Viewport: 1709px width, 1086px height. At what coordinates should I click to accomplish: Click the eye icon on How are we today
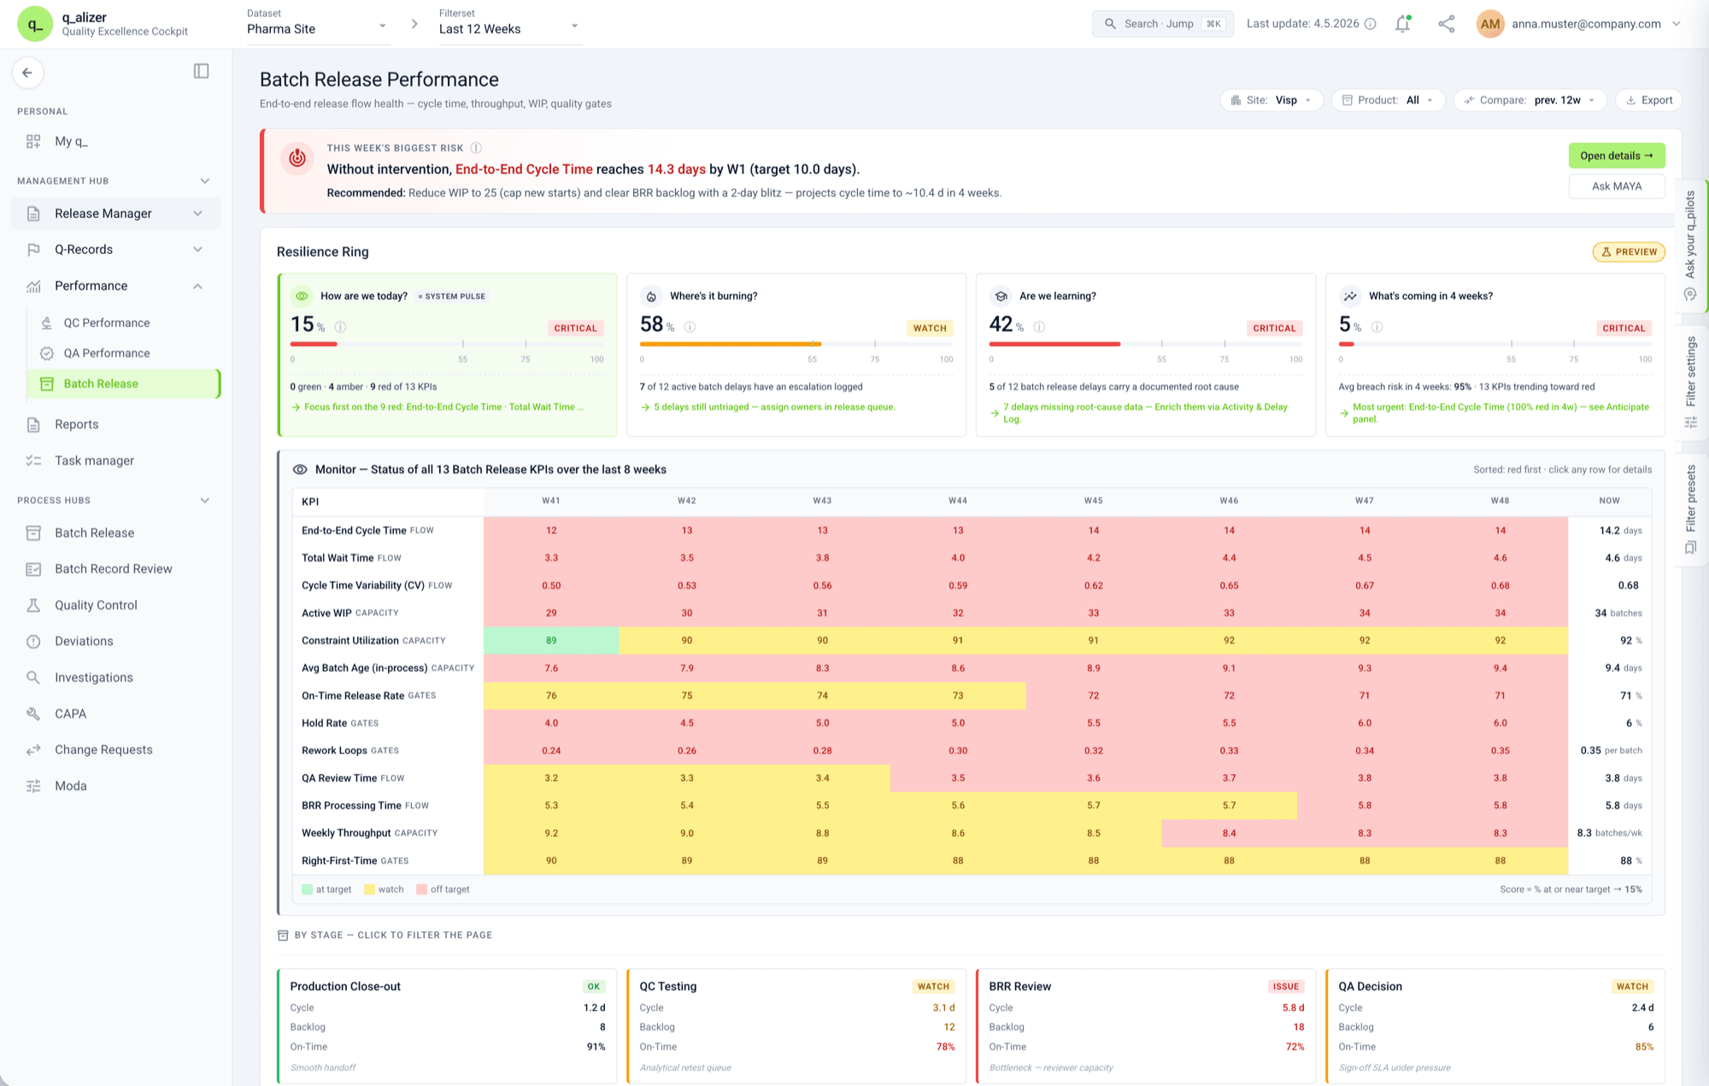tap(302, 296)
